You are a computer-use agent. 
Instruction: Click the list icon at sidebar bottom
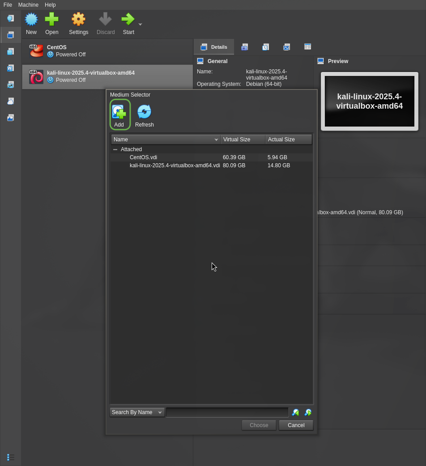pyautogui.click(x=10, y=457)
